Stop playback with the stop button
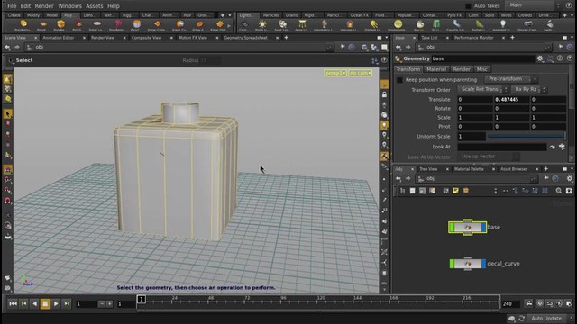This screenshot has width=577, height=324. click(45, 304)
